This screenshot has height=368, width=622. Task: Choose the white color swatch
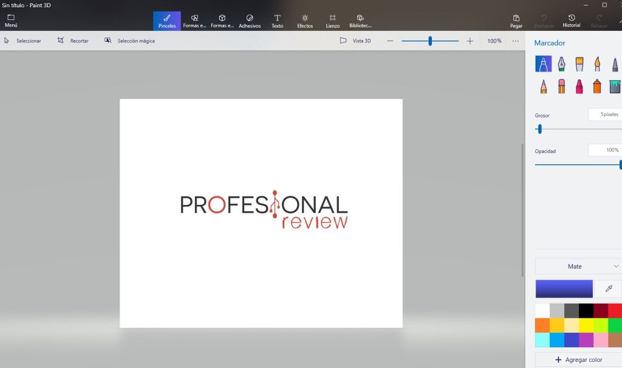(x=542, y=311)
